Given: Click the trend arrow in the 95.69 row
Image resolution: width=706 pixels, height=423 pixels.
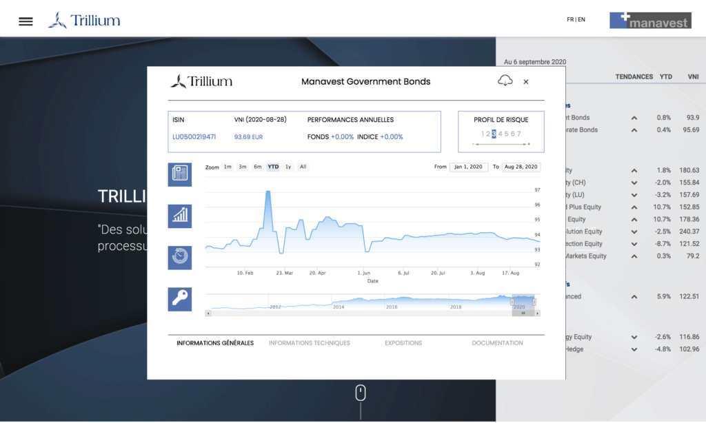Looking at the screenshot, I should pyautogui.click(x=634, y=130).
